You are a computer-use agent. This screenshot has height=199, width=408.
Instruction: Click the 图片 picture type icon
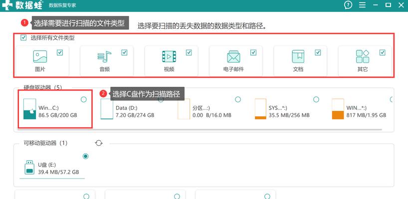(40, 57)
